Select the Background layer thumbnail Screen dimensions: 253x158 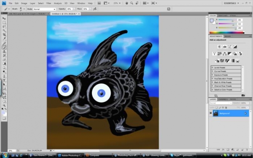tap(215, 113)
